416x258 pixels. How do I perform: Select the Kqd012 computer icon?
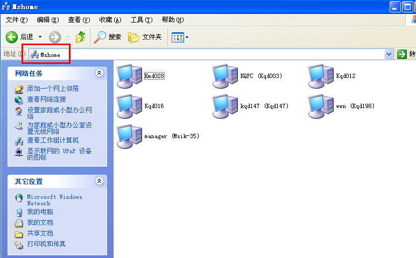pyautogui.click(x=320, y=76)
